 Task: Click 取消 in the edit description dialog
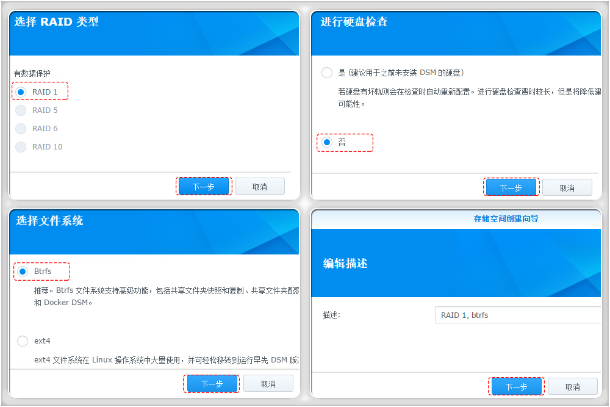[572, 386]
